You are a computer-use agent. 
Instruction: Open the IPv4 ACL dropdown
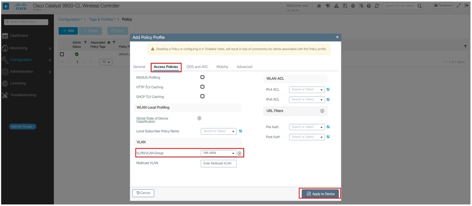(307, 89)
